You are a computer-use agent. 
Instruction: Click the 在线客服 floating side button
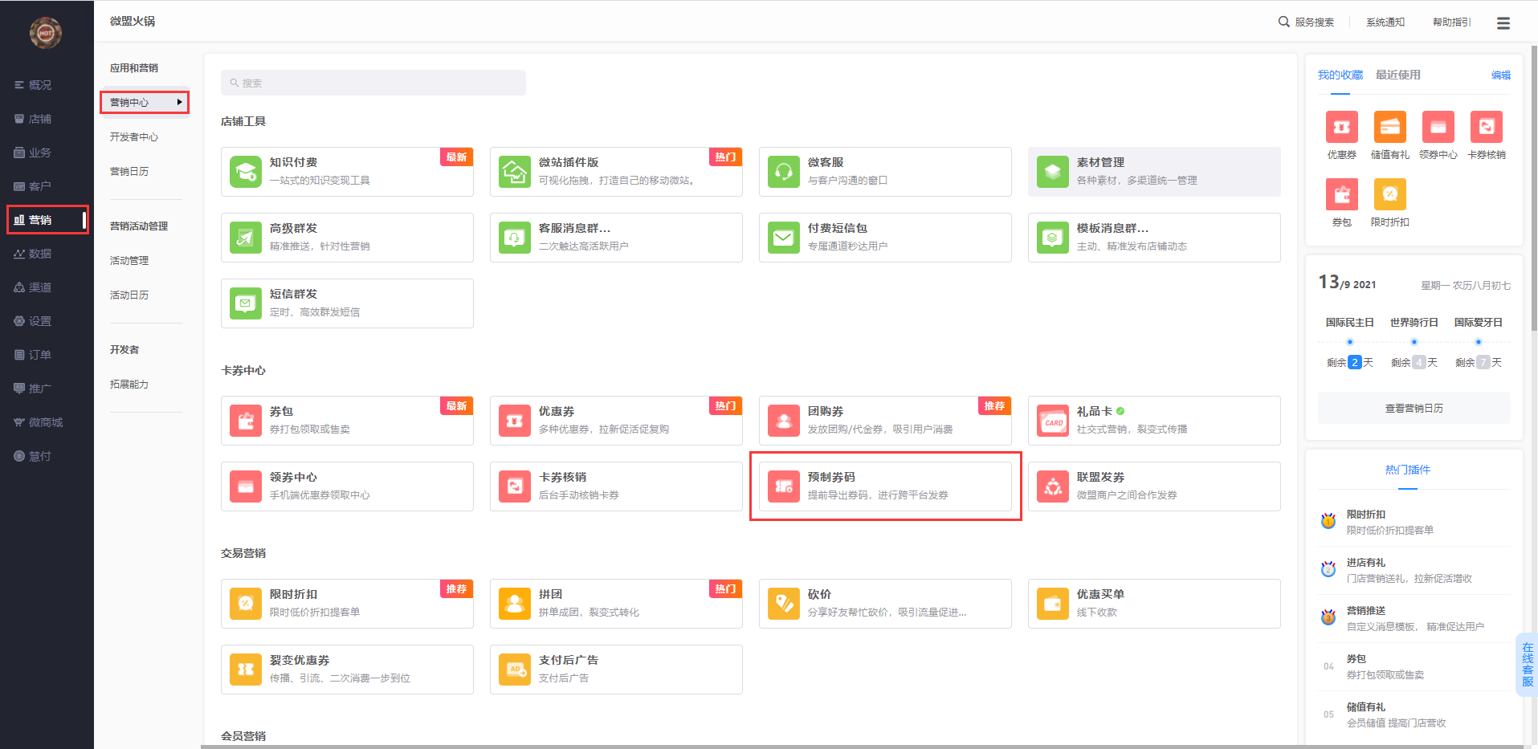[1527, 665]
